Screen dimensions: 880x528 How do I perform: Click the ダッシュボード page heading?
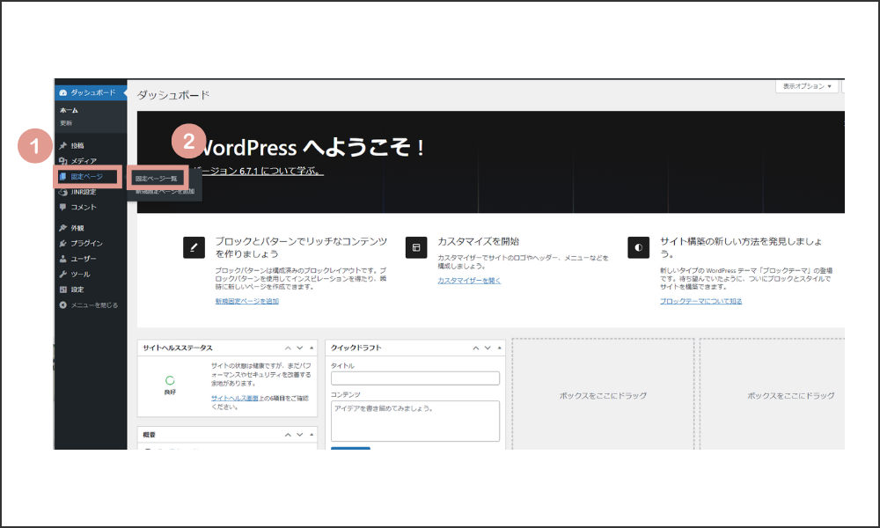click(x=173, y=95)
